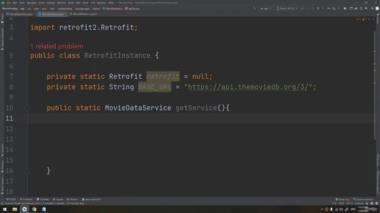Go to previous highlighted error arrow
Viewport: 380px width, 213px height.
(369, 20)
